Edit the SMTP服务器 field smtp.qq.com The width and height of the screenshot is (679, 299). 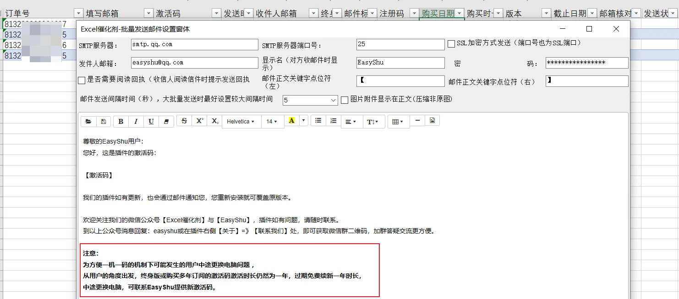(194, 44)
